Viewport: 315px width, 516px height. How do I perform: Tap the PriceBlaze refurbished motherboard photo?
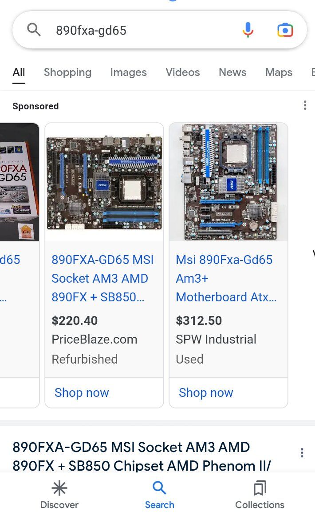(104, 182)
